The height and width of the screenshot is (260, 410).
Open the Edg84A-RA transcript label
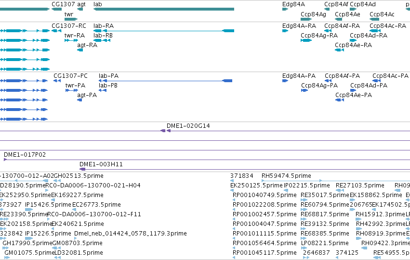click(299, 26)
